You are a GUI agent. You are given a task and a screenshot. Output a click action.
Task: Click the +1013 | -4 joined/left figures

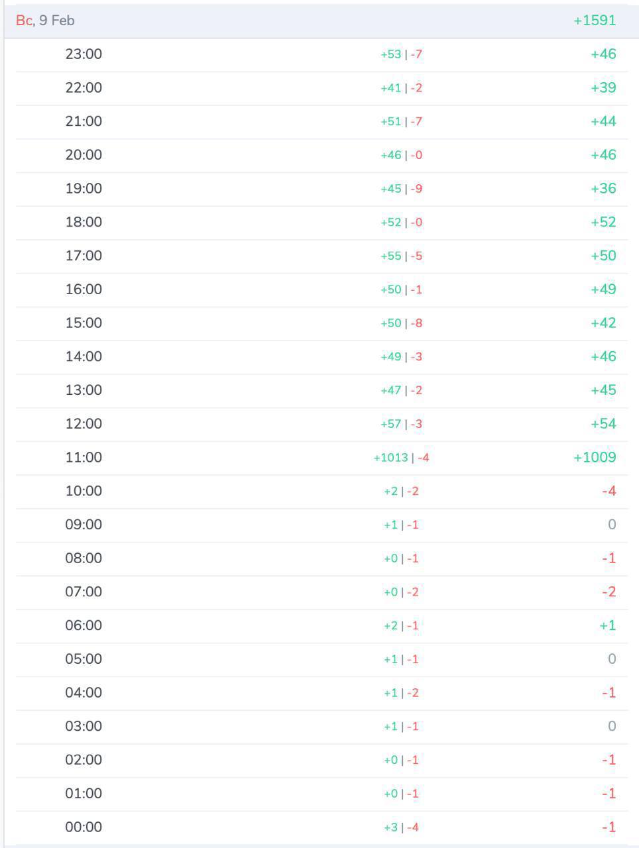pos(401,458)
